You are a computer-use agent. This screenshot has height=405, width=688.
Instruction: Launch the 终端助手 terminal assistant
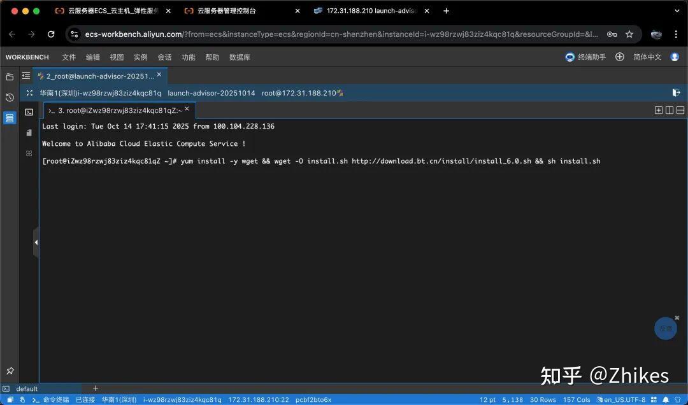pos(586,57)
